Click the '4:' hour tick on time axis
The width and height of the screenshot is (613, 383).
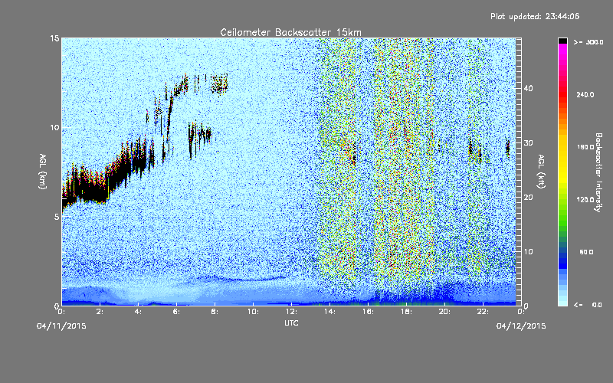coord(139,312)
